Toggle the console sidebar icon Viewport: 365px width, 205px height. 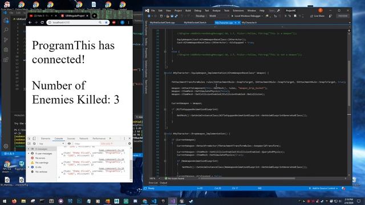tap(29, 143)
